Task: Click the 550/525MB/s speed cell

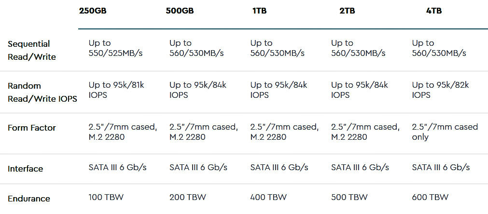Action: point(115,48)
